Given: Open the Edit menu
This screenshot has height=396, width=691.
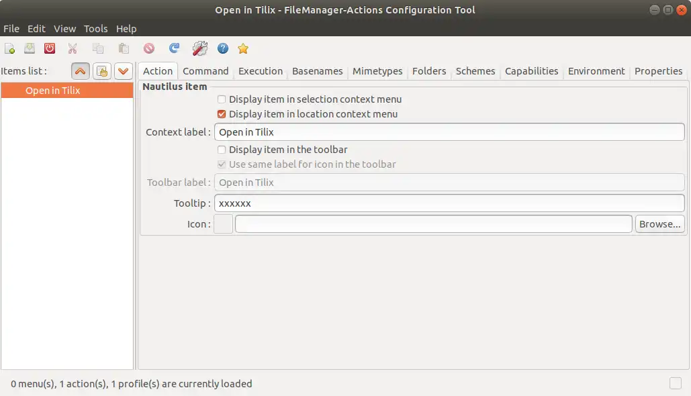Looking at the screenshot, I should tap(36, 29).
